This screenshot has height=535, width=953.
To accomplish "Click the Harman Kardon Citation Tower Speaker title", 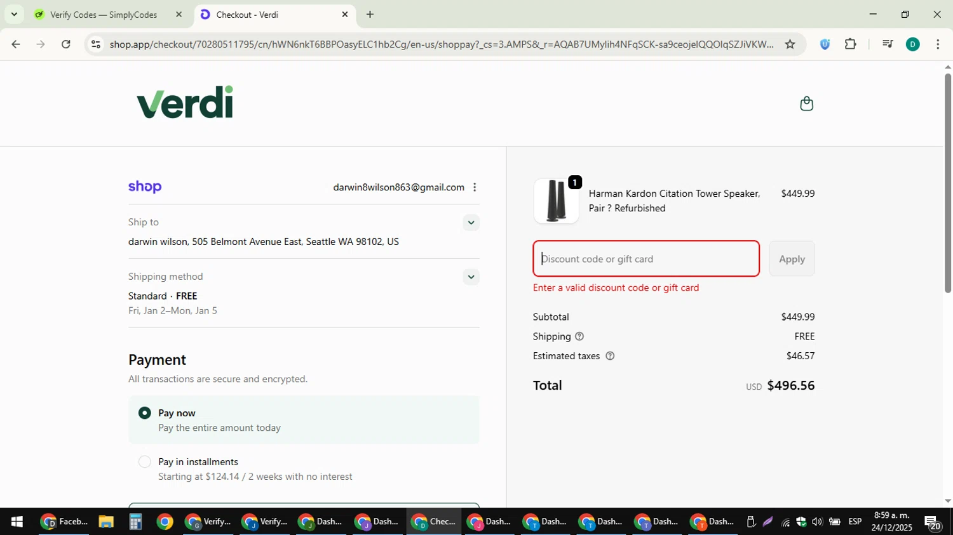I will point(674,201).
